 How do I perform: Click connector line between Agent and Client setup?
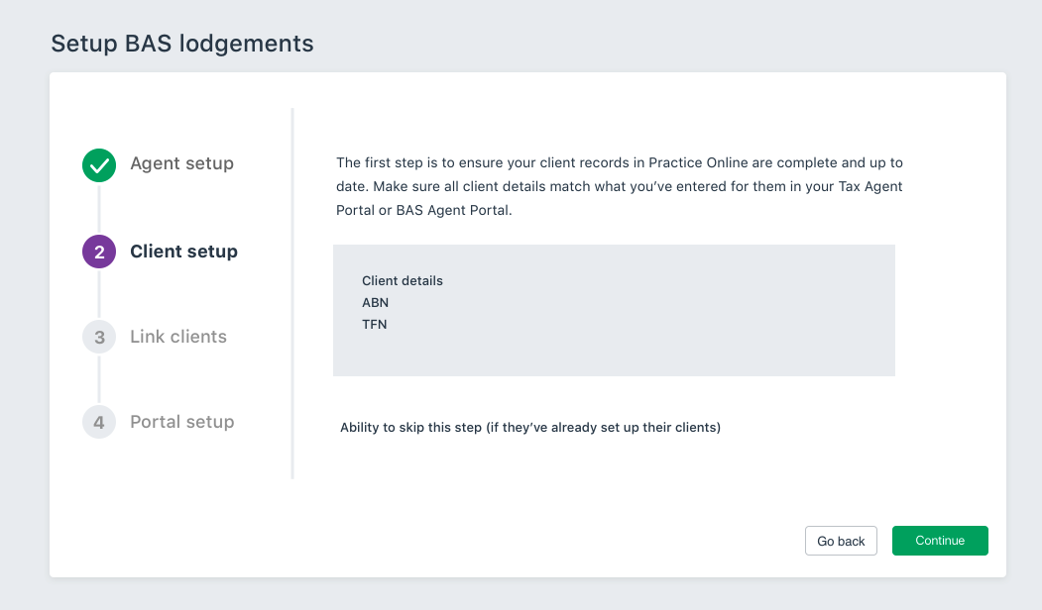pyautogui.click(x=99, y=209)
